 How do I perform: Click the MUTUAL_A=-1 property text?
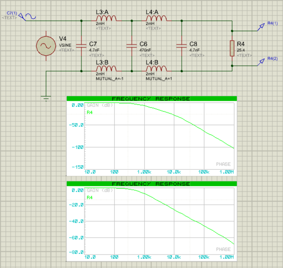[110, 79]
